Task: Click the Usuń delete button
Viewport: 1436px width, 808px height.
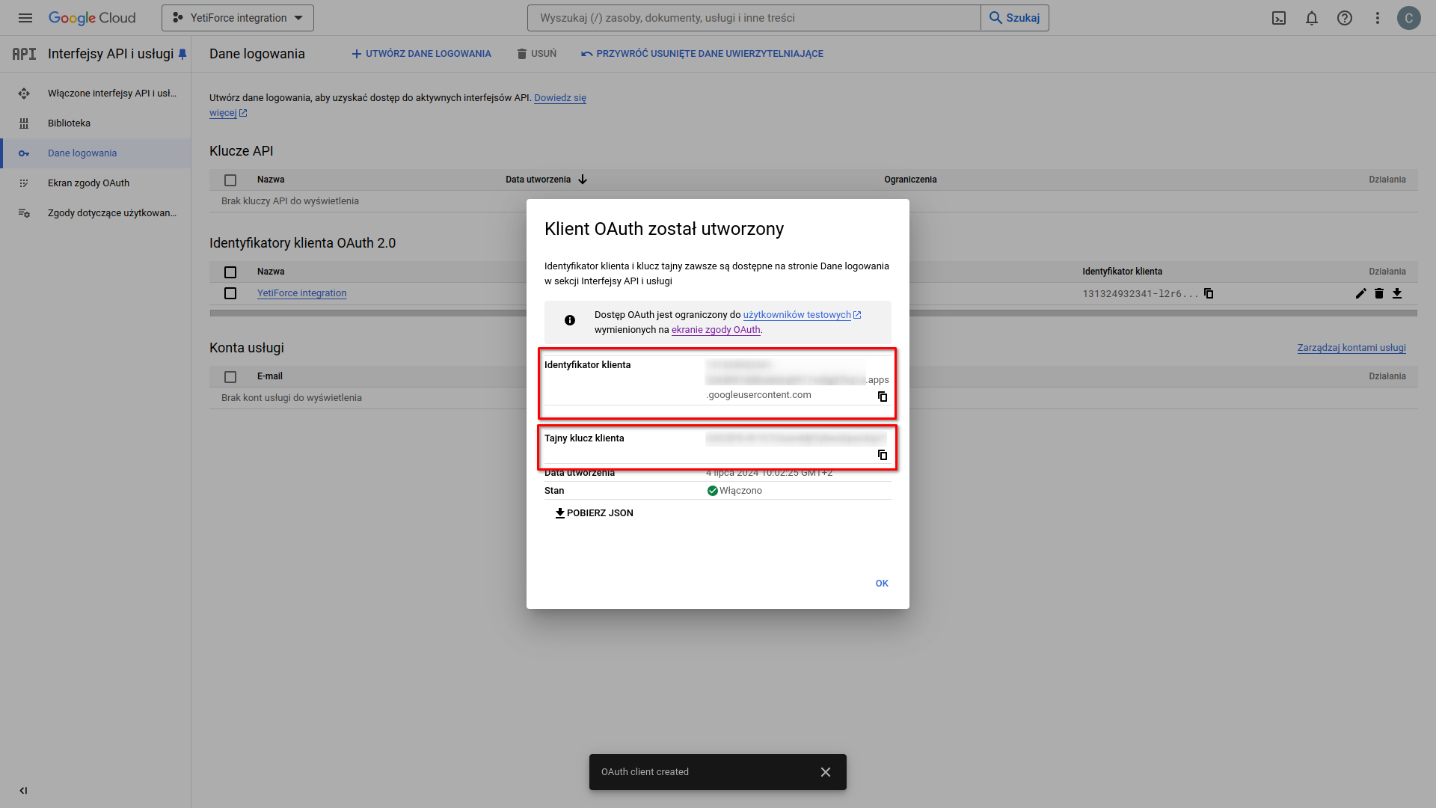Action: (537, 54)
